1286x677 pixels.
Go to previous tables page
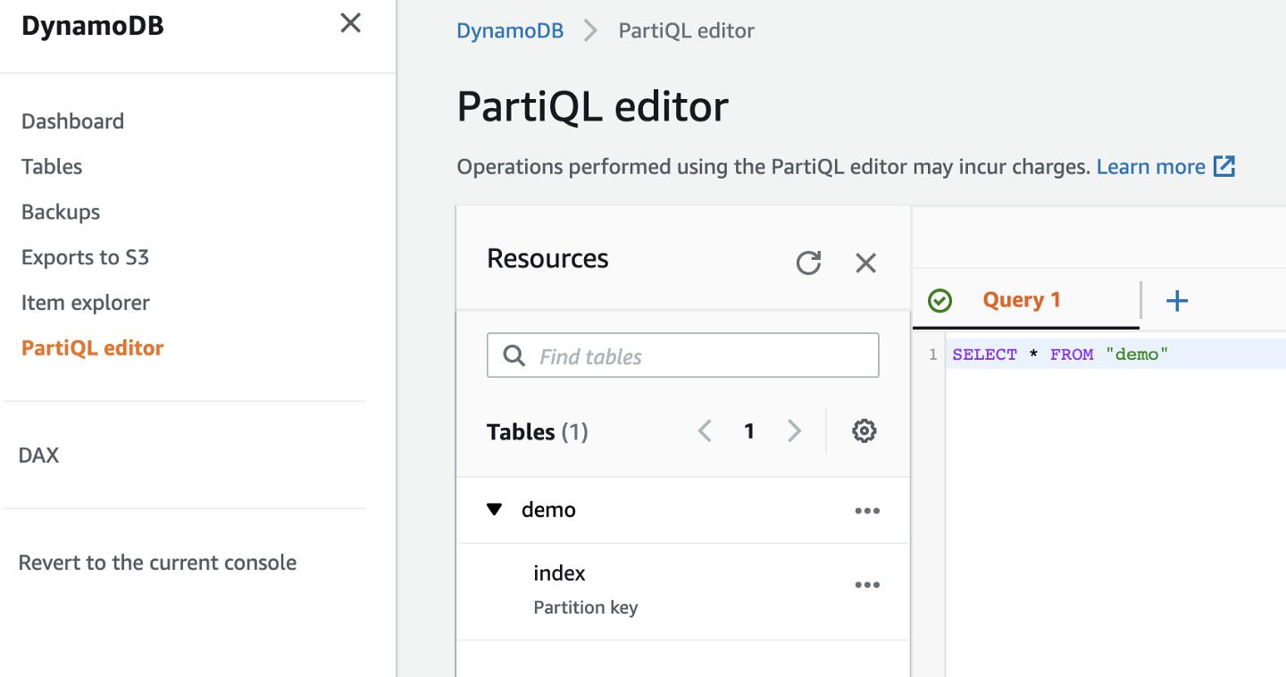705,431
